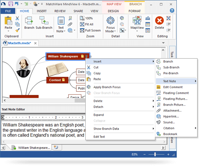Adjust the zoom slider handle

coord(155,154)
